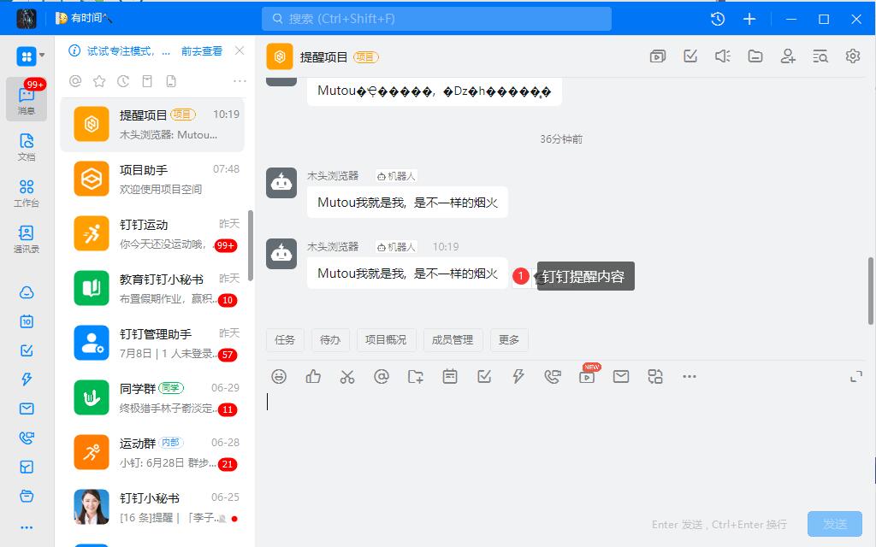Send a DING via lightning toolbar icon
Viewport: 876px width, 547px height.
[x=518, y=377]
